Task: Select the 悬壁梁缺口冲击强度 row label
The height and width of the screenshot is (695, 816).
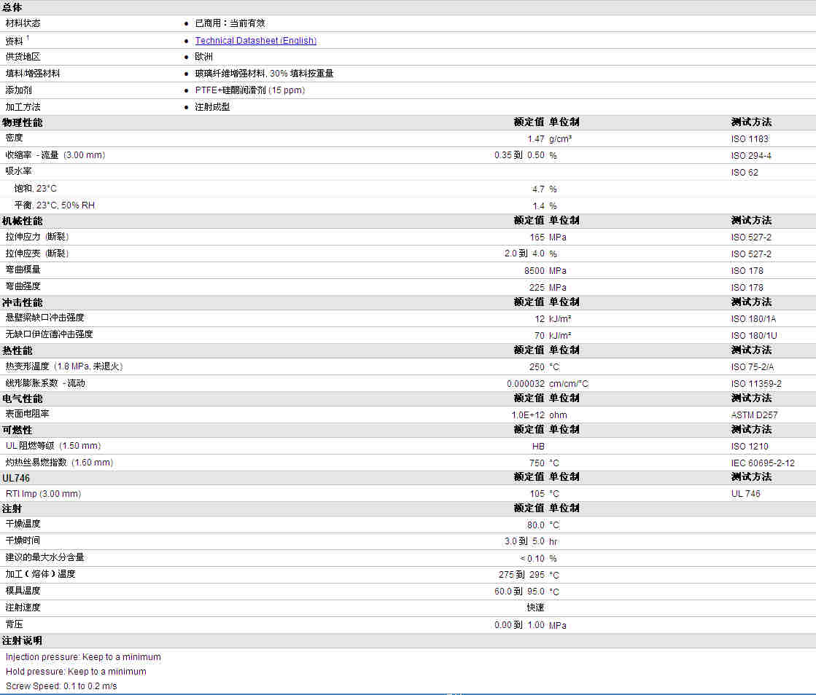Action: [x=44, y=317]
